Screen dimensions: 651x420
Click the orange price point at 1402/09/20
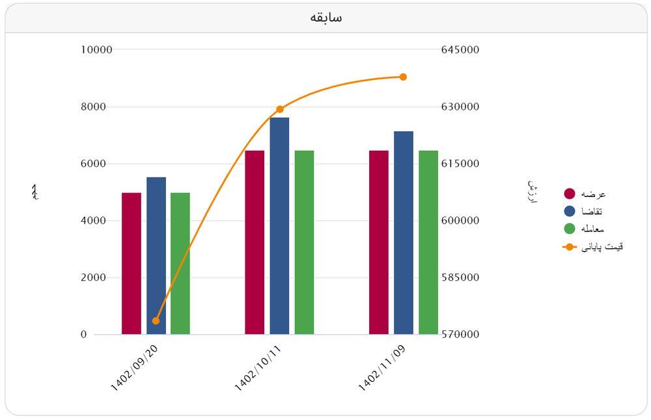point(156,321)
